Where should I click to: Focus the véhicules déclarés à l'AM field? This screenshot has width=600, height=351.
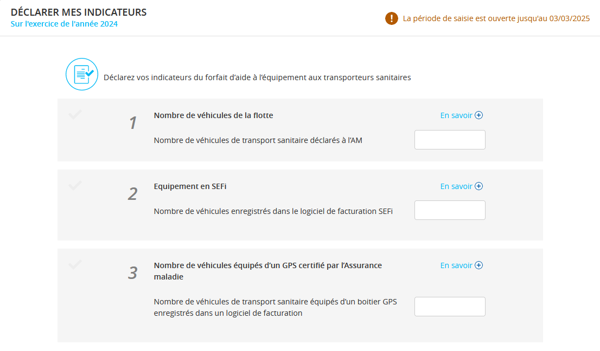pos(450,140)
